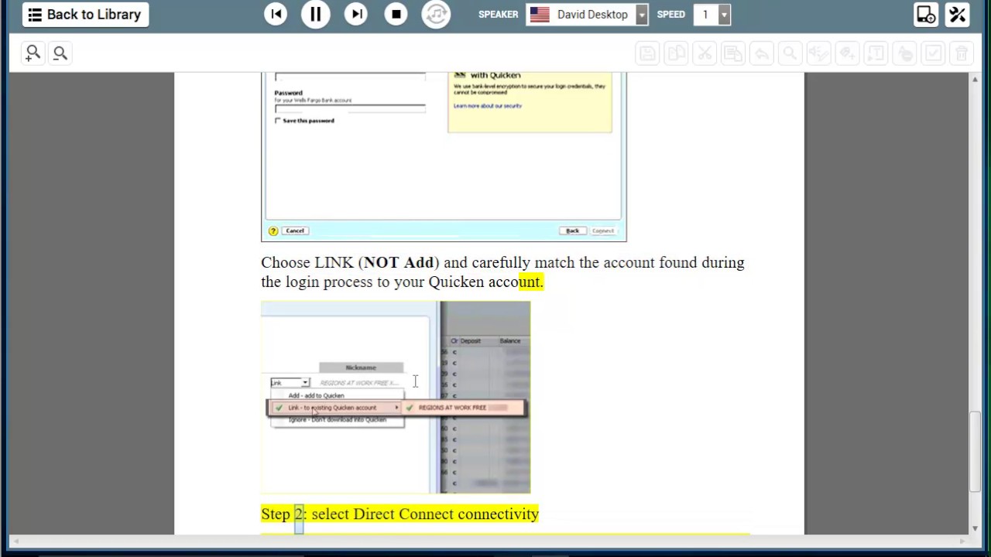Open the tools settings icon at top right
The width and height of the screenshot is (991, 557).
[958, 15]
